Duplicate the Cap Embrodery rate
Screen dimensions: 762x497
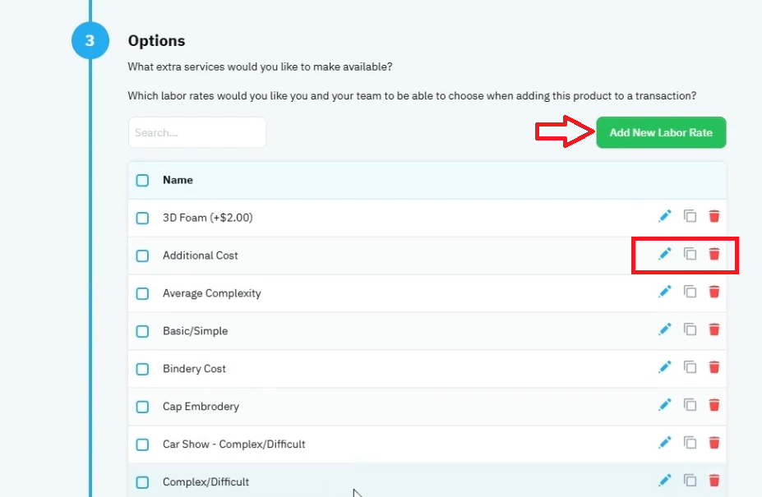tap(690, 405)
